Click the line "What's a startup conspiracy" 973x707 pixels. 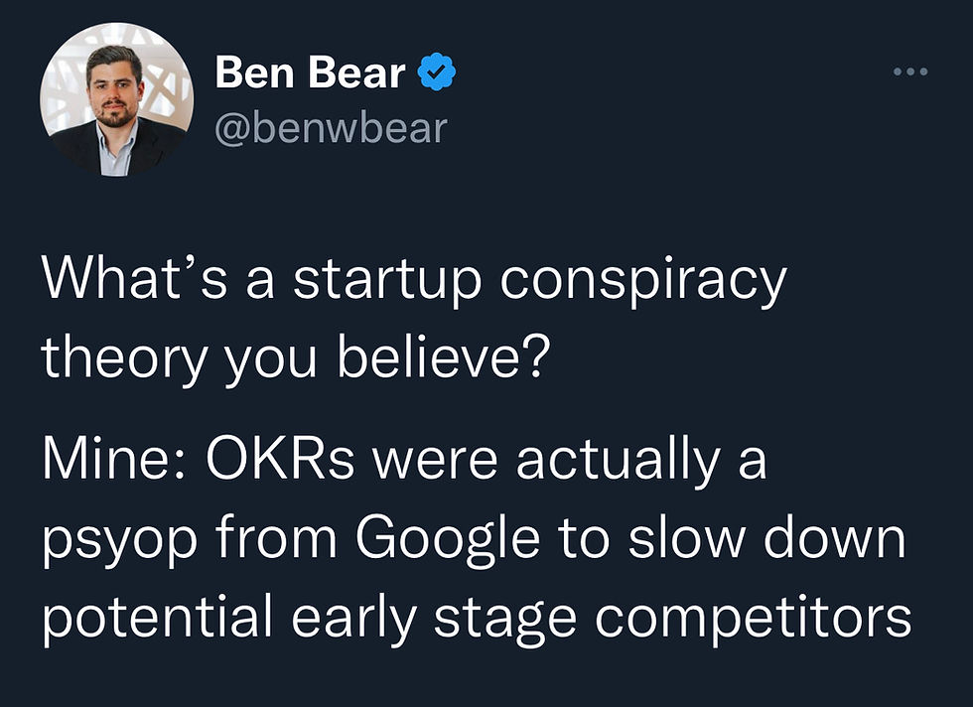pyautogui.click(x=412, y=283)
